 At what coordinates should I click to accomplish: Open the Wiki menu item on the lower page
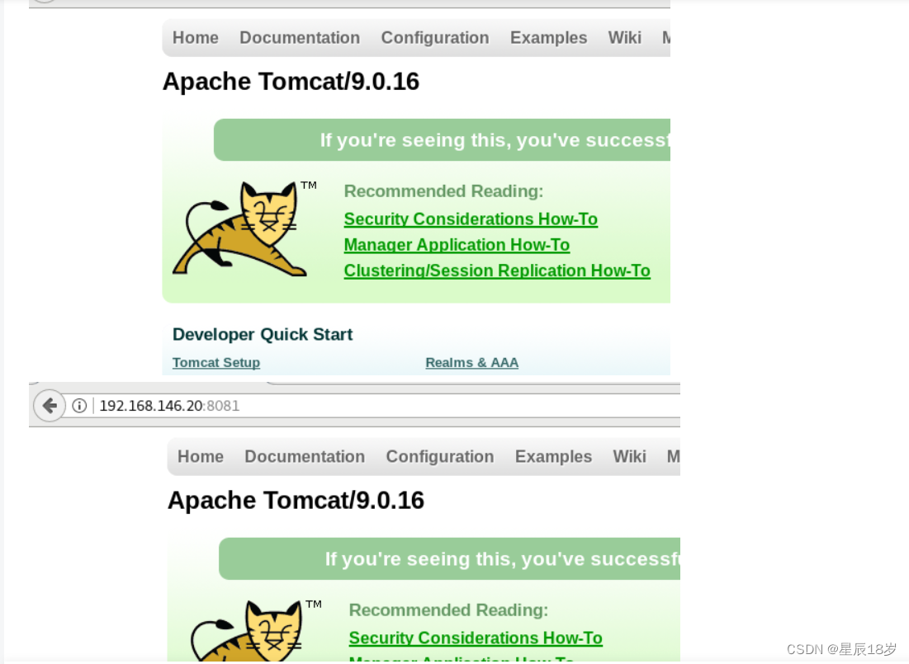click(x=629, y=456)
